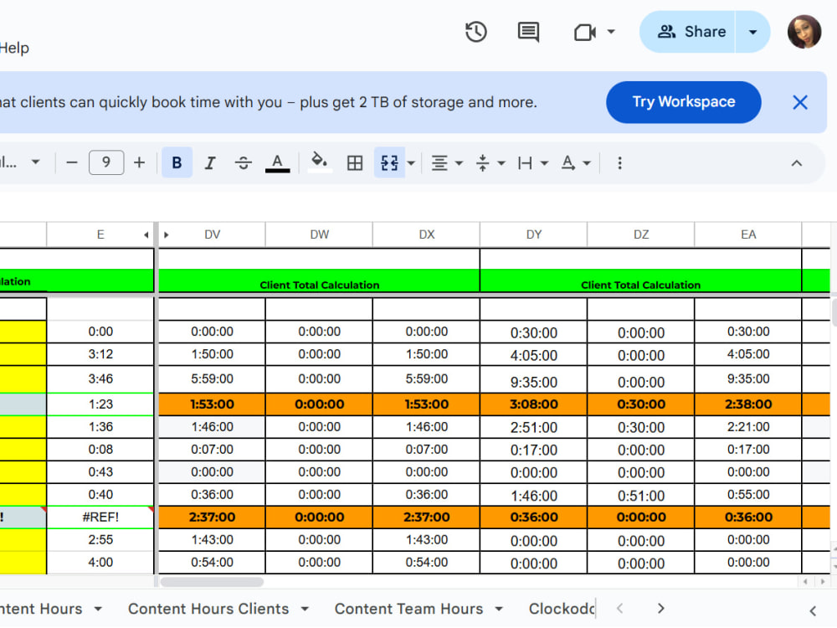Open the text color picker
Screen dimensions: 837x628
[278, 163]
